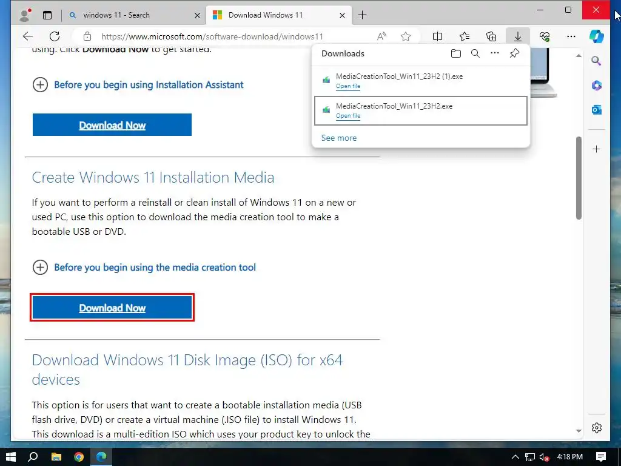Open file MediaCreationTool_Win11_23H2.exe

(347, 116)
